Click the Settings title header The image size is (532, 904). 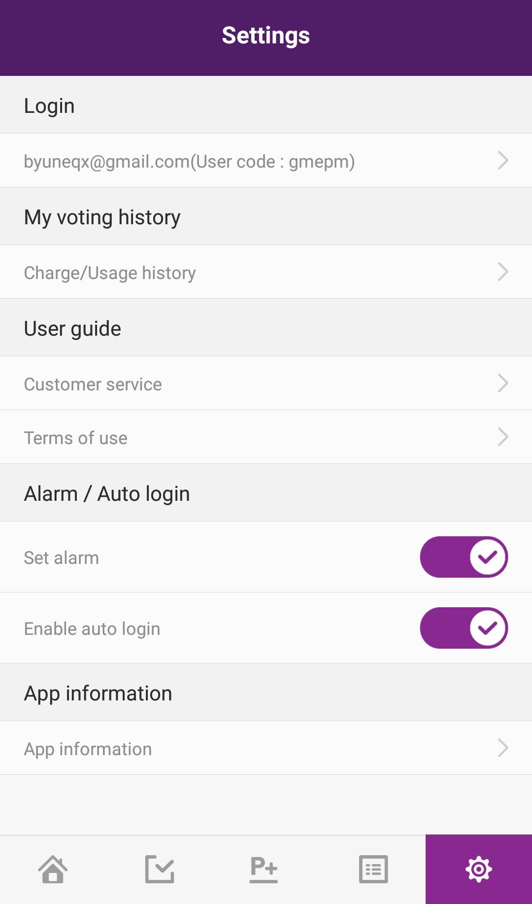pyautogui.click(x=266, y=35)
